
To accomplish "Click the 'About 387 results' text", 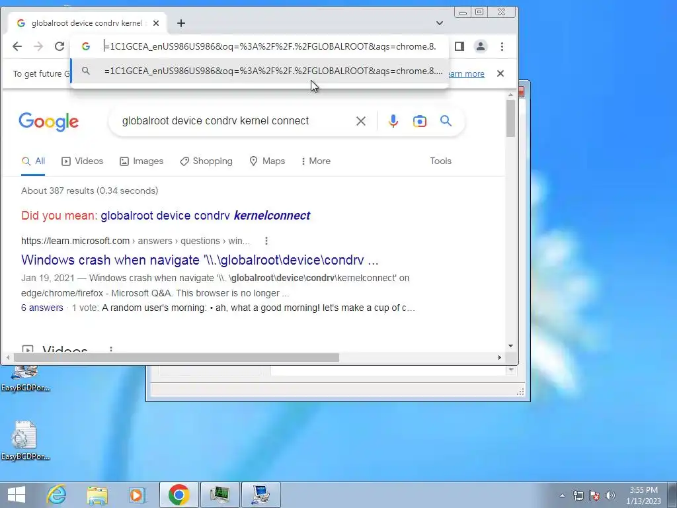I will [x=90, y=190].
